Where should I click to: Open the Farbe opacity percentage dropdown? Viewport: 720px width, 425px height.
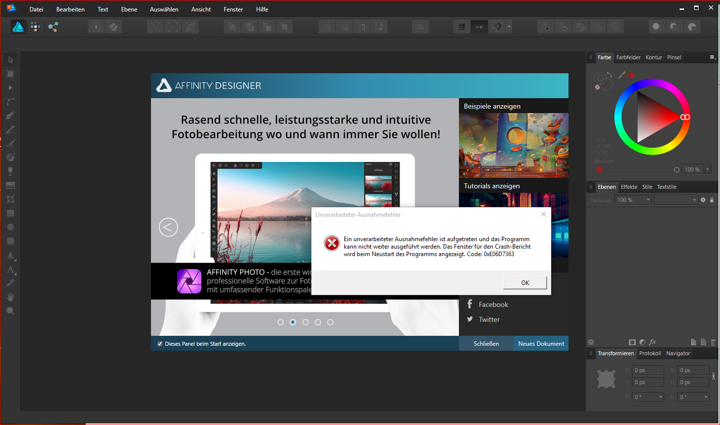[x=708, y=169]
